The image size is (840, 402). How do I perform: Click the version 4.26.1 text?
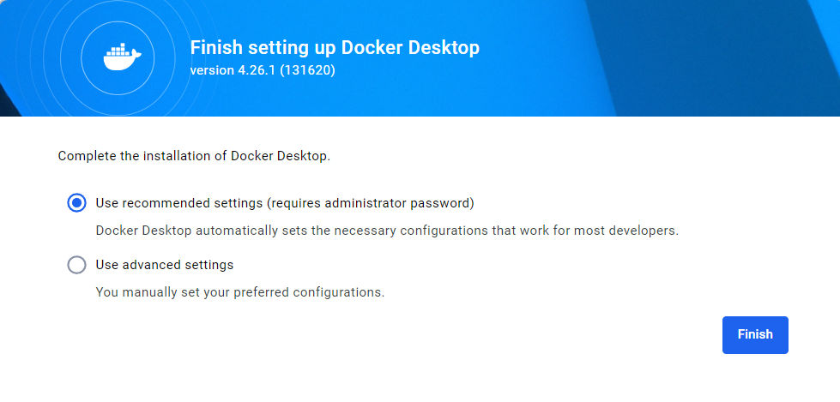click(233, 70)
